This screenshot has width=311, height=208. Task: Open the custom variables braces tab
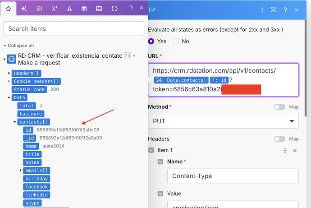coord(114,8)
